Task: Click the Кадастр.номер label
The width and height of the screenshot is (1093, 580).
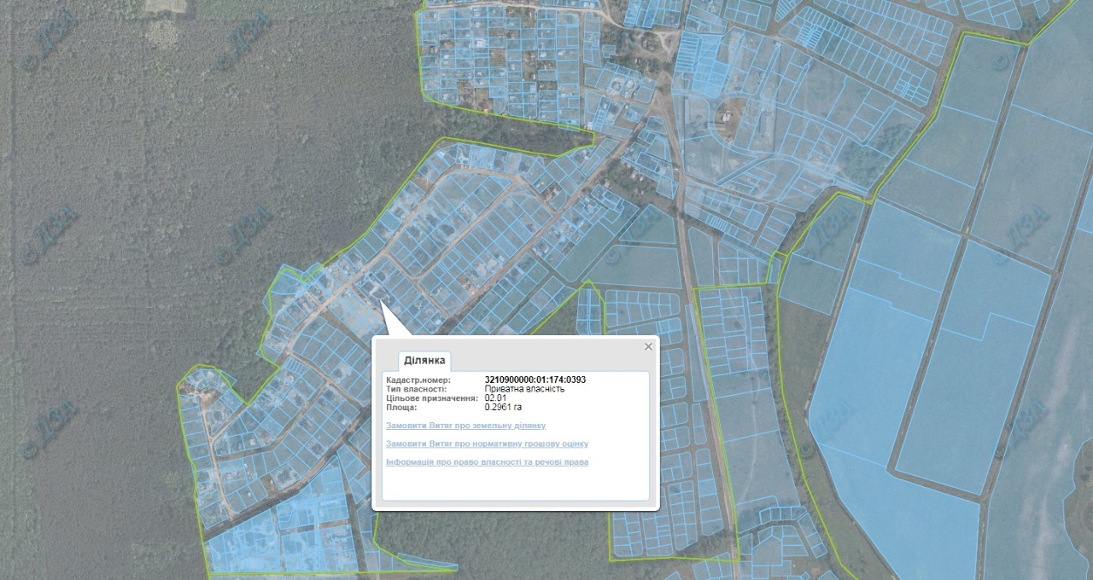Action: coord(418,380)
